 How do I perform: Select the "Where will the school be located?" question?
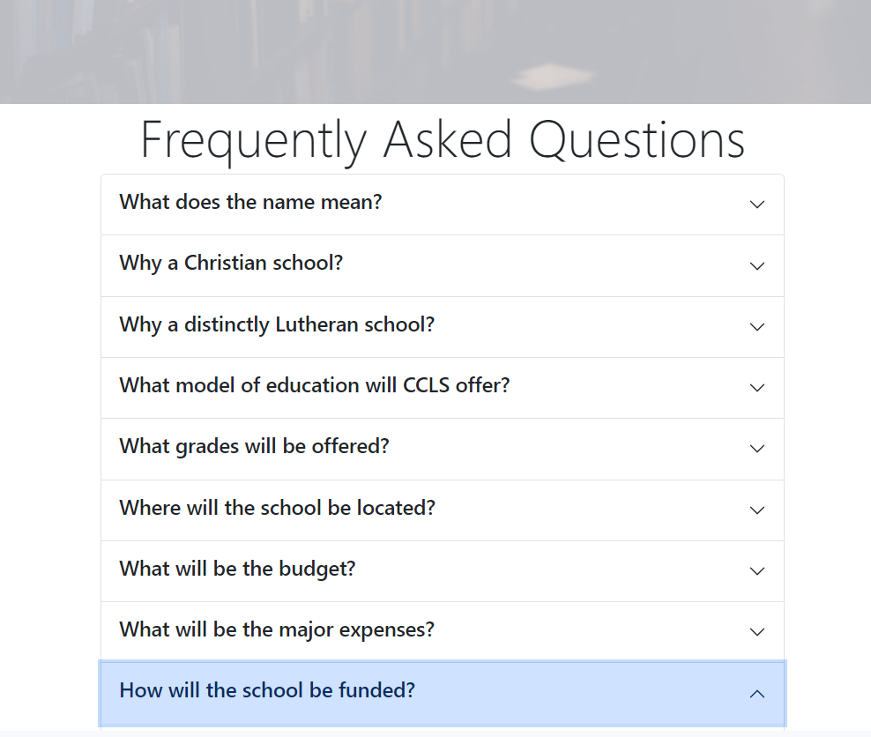click(x=277, y=510)
